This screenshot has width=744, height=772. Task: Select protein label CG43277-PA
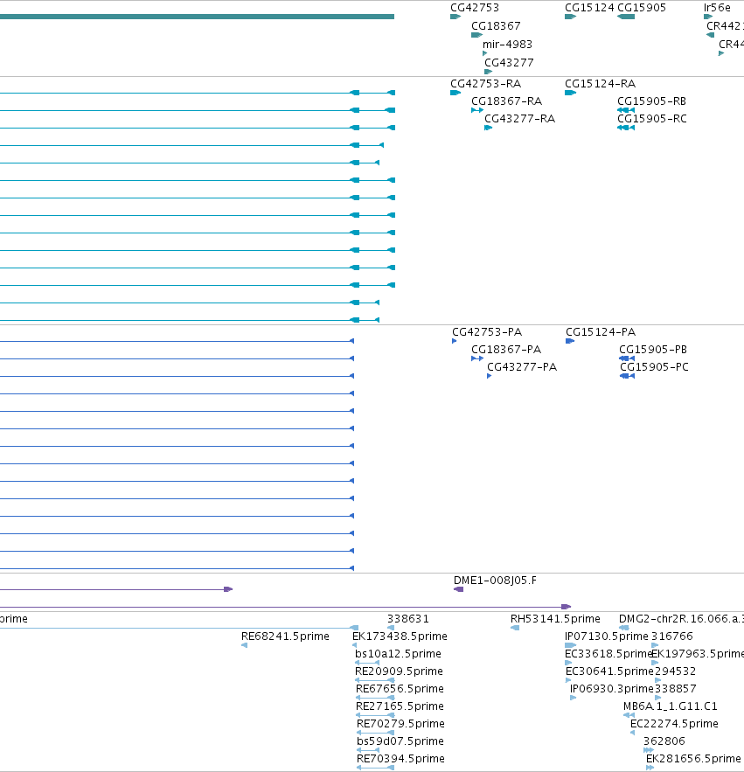522,367
